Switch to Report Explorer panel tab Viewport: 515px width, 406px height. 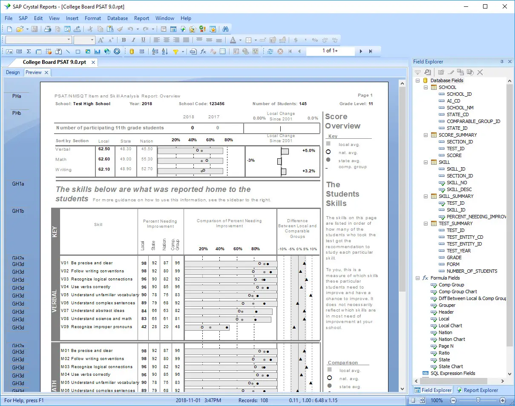pyautogui.click(x=477, y=390)
